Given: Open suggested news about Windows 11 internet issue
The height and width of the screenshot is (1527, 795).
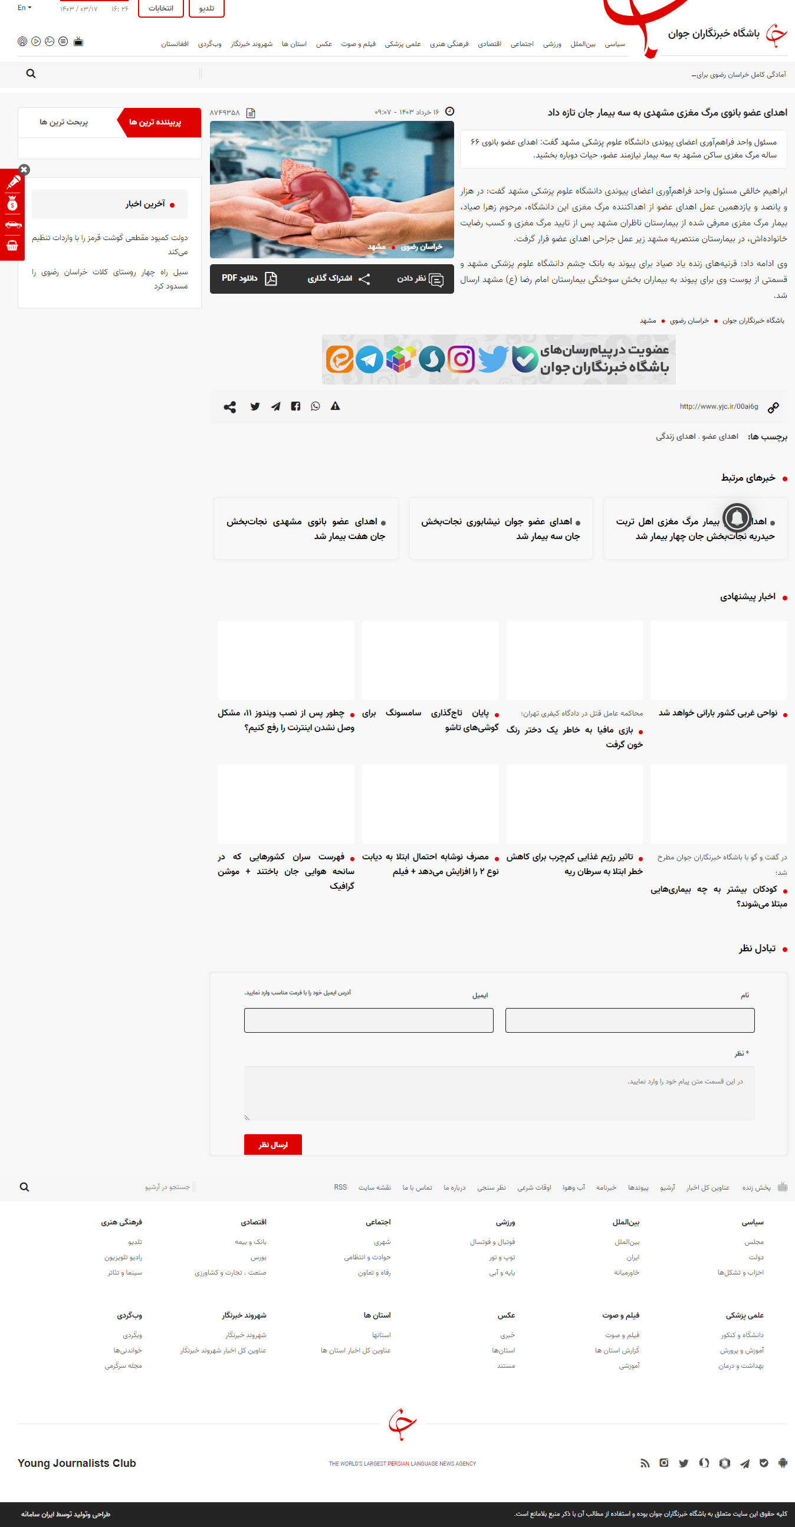Looking at the screenshot, I should tap(286, 720).
